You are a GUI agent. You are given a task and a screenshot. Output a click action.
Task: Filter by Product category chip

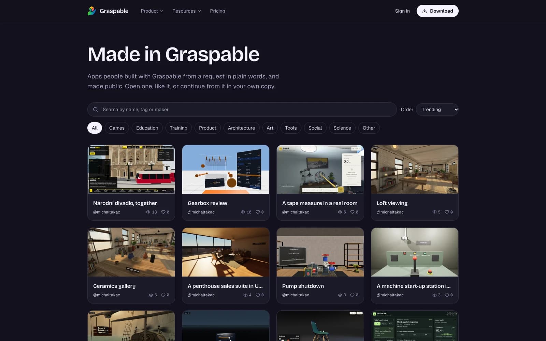(207, 128)
